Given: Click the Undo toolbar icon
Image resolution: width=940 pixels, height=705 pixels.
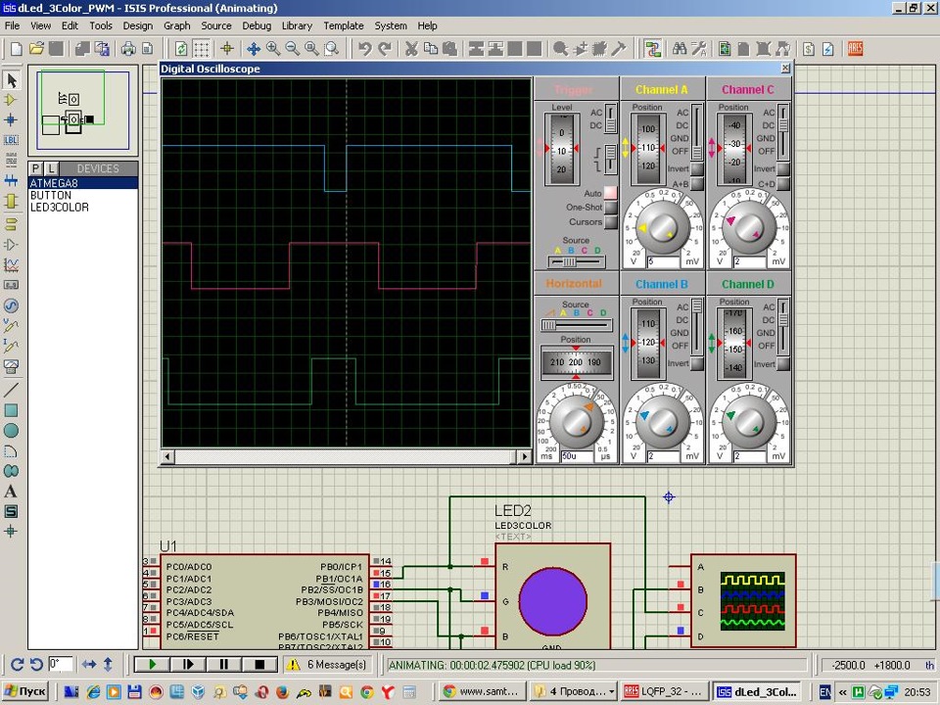Looking at the screenshot, I should 364,48.
